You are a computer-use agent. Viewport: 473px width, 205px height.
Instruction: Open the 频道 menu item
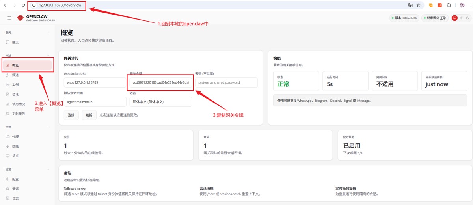coord(28,75)
